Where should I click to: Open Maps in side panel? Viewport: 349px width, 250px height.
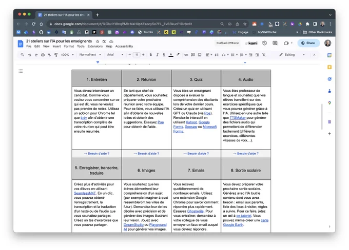click(329, 102)
